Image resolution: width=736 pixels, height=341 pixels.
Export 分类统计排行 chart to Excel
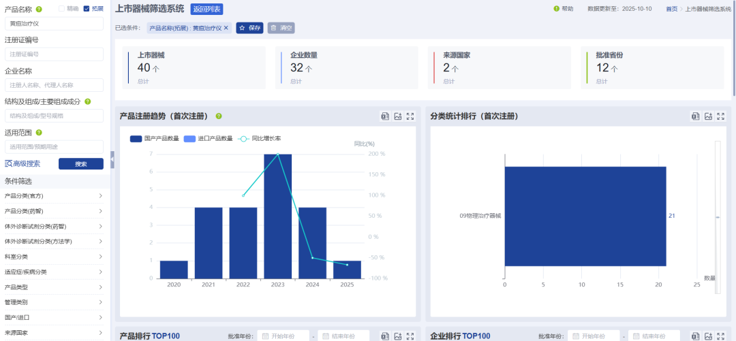(x=696, y=116)
